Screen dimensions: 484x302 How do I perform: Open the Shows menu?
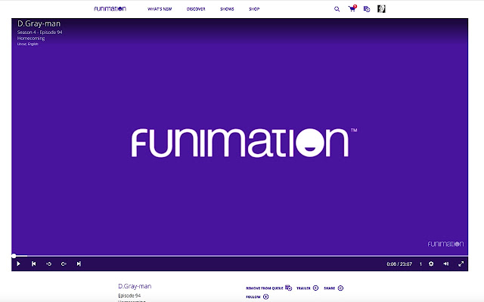[x=227, y=9]
